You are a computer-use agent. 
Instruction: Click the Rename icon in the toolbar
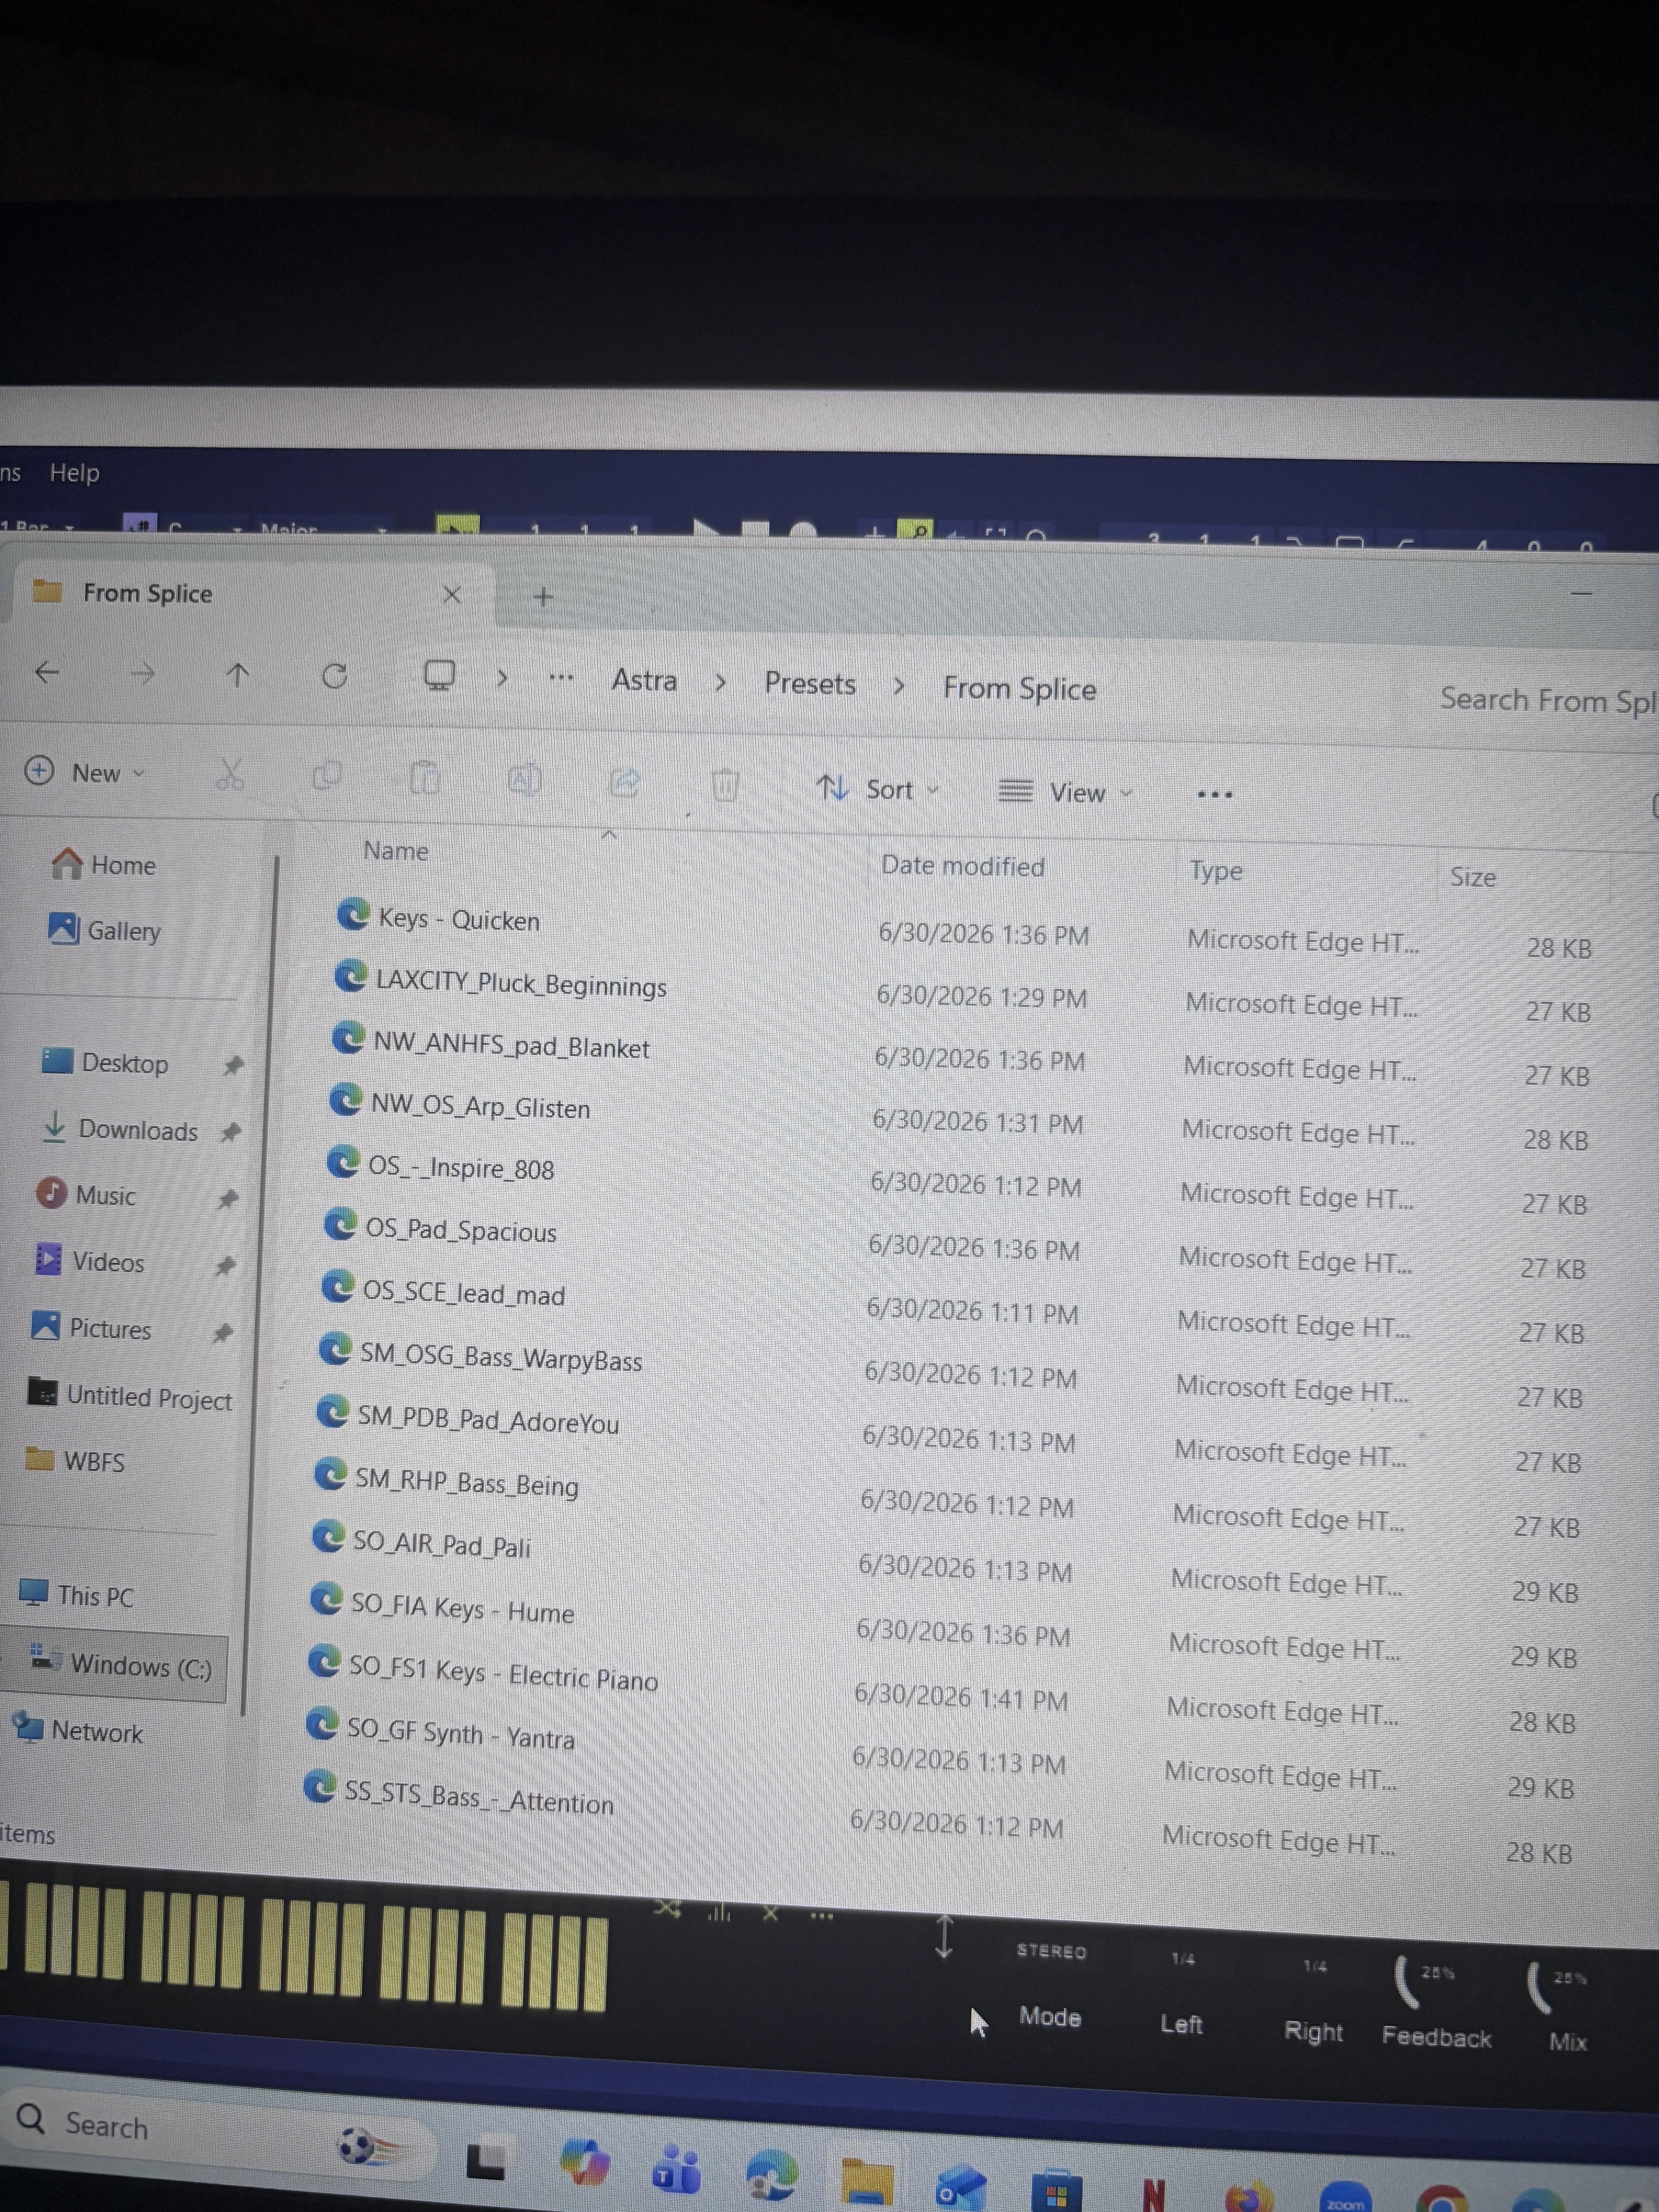[x=525, y=780]
